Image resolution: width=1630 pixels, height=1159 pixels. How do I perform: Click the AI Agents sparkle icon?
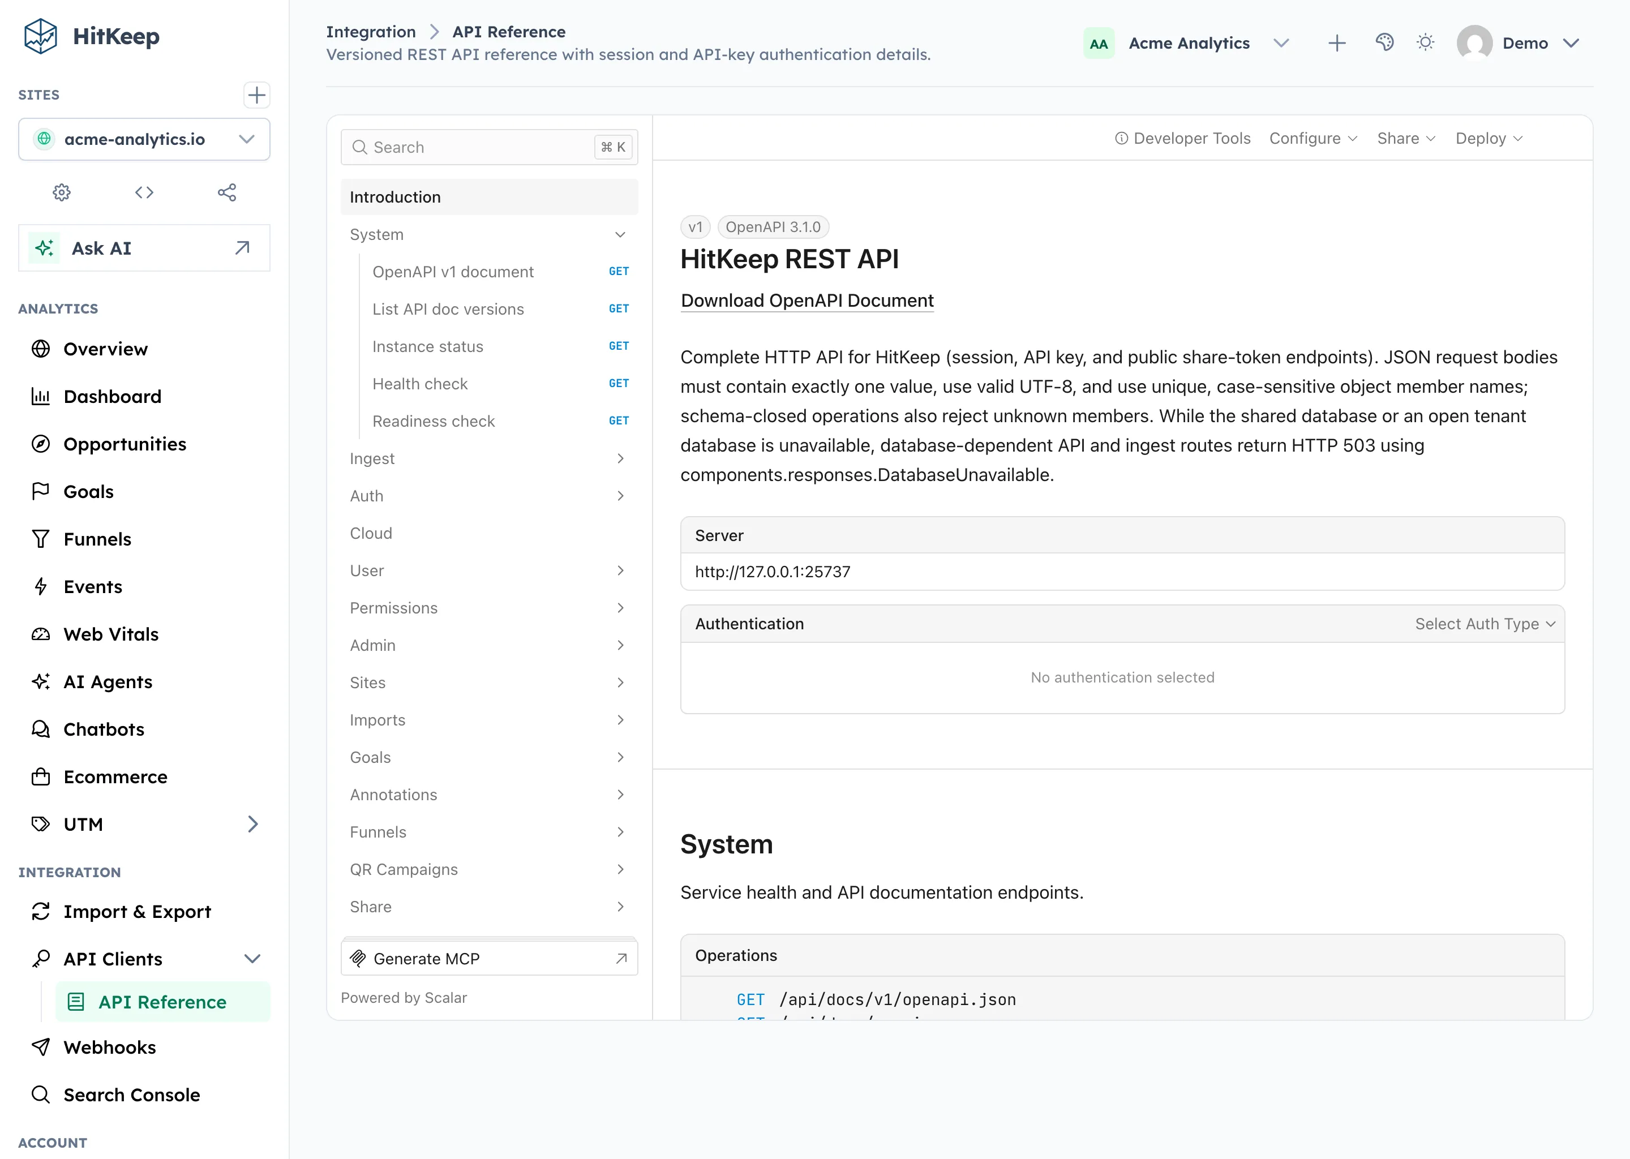(x=41, y=681)
